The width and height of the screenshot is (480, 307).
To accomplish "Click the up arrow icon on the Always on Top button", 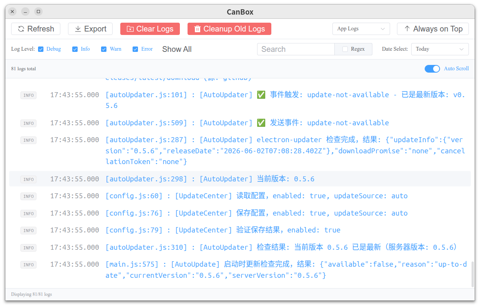I will tap(407, 29).
